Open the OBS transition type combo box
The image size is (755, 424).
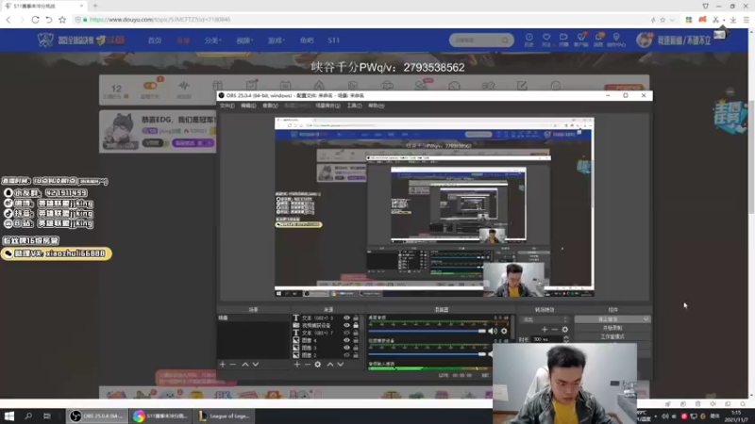pos(545,319)
